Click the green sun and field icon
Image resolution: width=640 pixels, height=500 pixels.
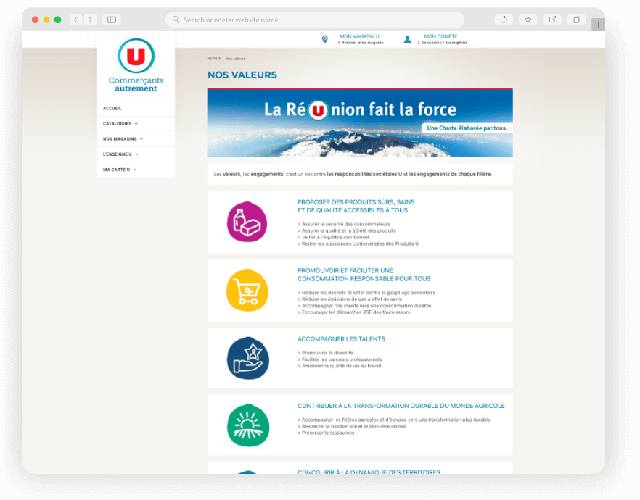tap(247, 425)
